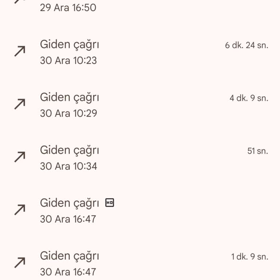Open the Giden çağrı entry lasting 4 dk. 9 sn.
The image size is (280, 280).
tap(69, 97)
